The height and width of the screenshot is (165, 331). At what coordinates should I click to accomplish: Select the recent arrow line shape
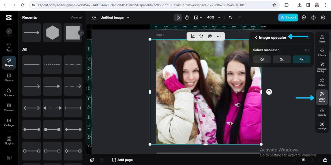pos(32,33)
